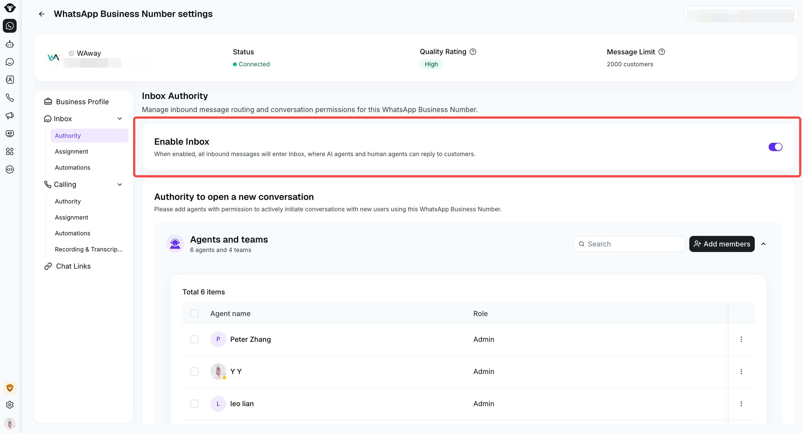Click the Message Limit help icon
This screenshot has width=803, height=433.
tap(662, 52)
